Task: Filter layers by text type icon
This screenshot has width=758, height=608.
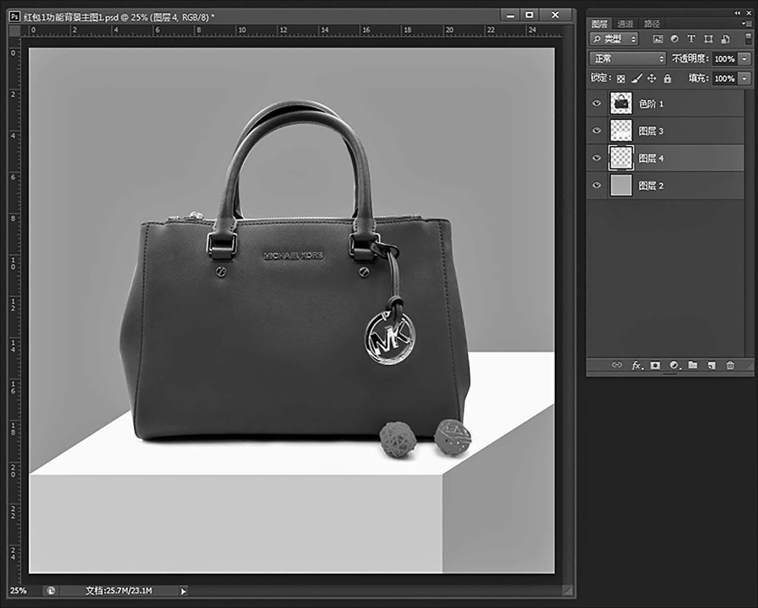Action: click(x=691, y=39)
